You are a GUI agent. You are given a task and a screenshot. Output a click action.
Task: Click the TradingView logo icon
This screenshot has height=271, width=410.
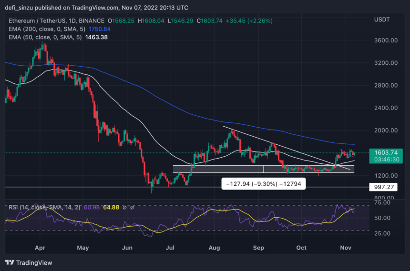[10, 262]
